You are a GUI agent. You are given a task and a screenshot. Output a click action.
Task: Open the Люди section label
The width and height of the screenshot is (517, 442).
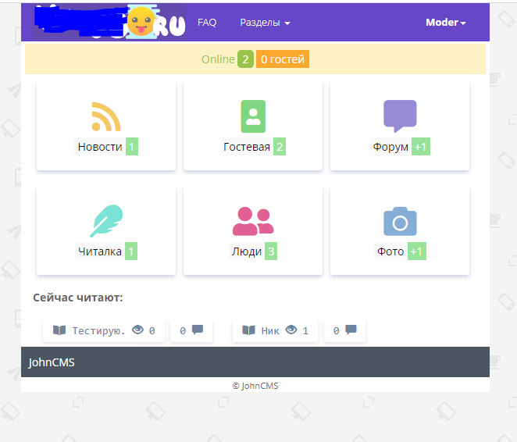point(247,251)
